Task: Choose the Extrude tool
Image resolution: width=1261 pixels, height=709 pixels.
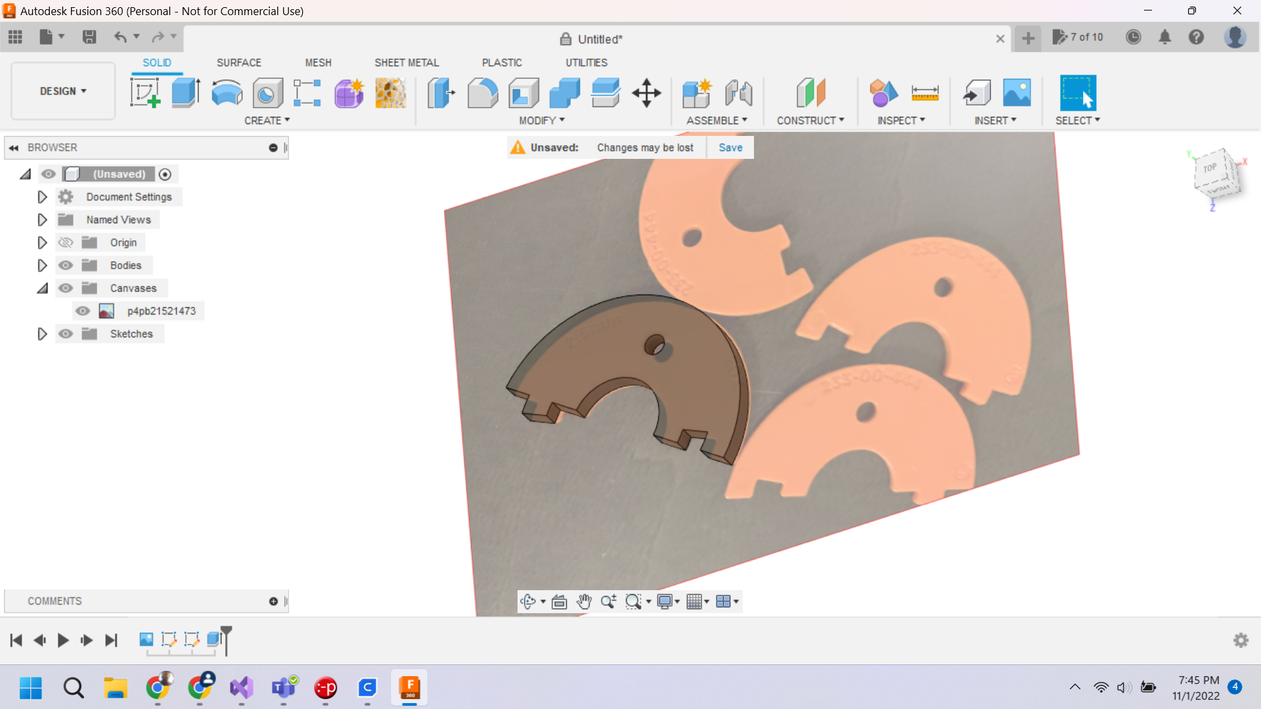Action: point(186,93)
